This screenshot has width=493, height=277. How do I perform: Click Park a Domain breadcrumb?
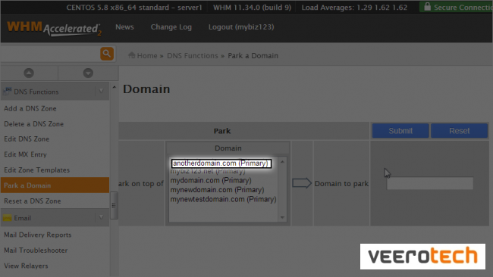(x=253, y=55)
